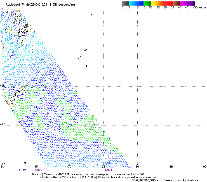Click the longitude label '90' on bottom axis
207x182 pixels.
click(205, 167)
